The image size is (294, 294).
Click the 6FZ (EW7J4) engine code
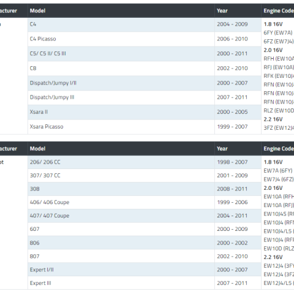pos(279,42)
